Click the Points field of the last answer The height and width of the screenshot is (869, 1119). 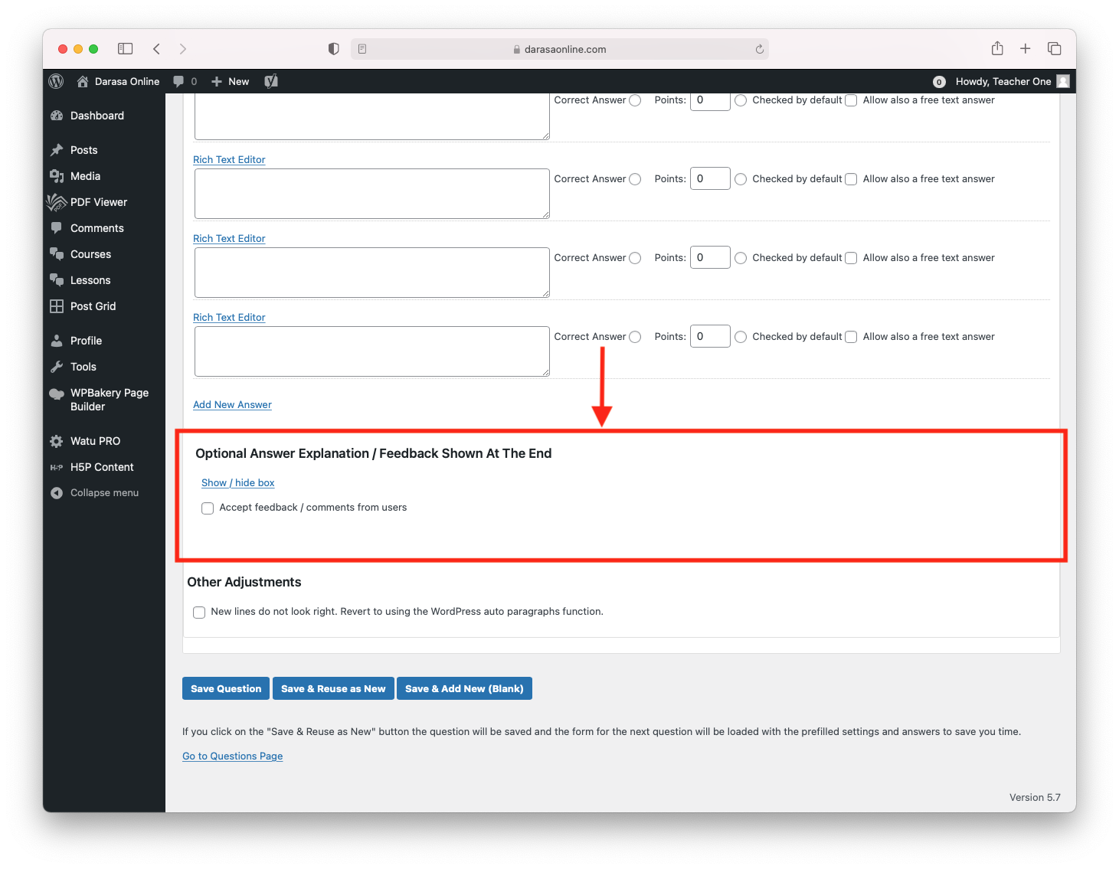click(709, 337)
